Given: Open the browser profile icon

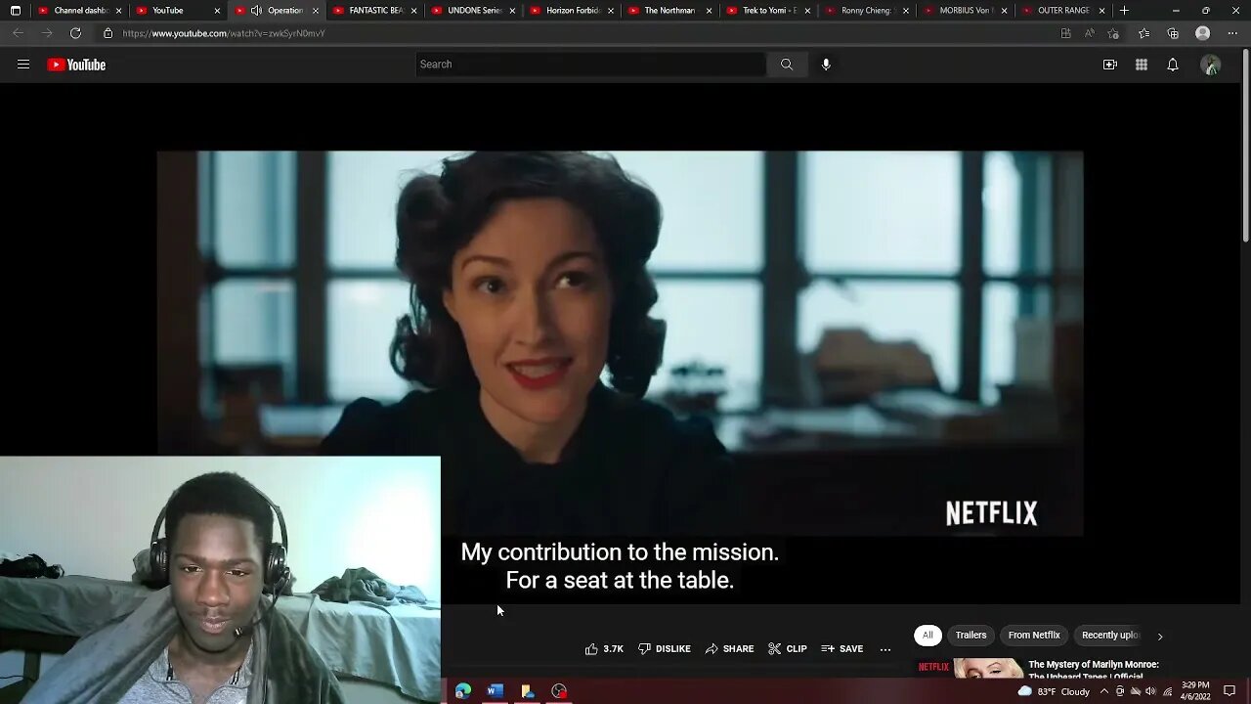Looking at the screenshot, I should [1203, 33].
